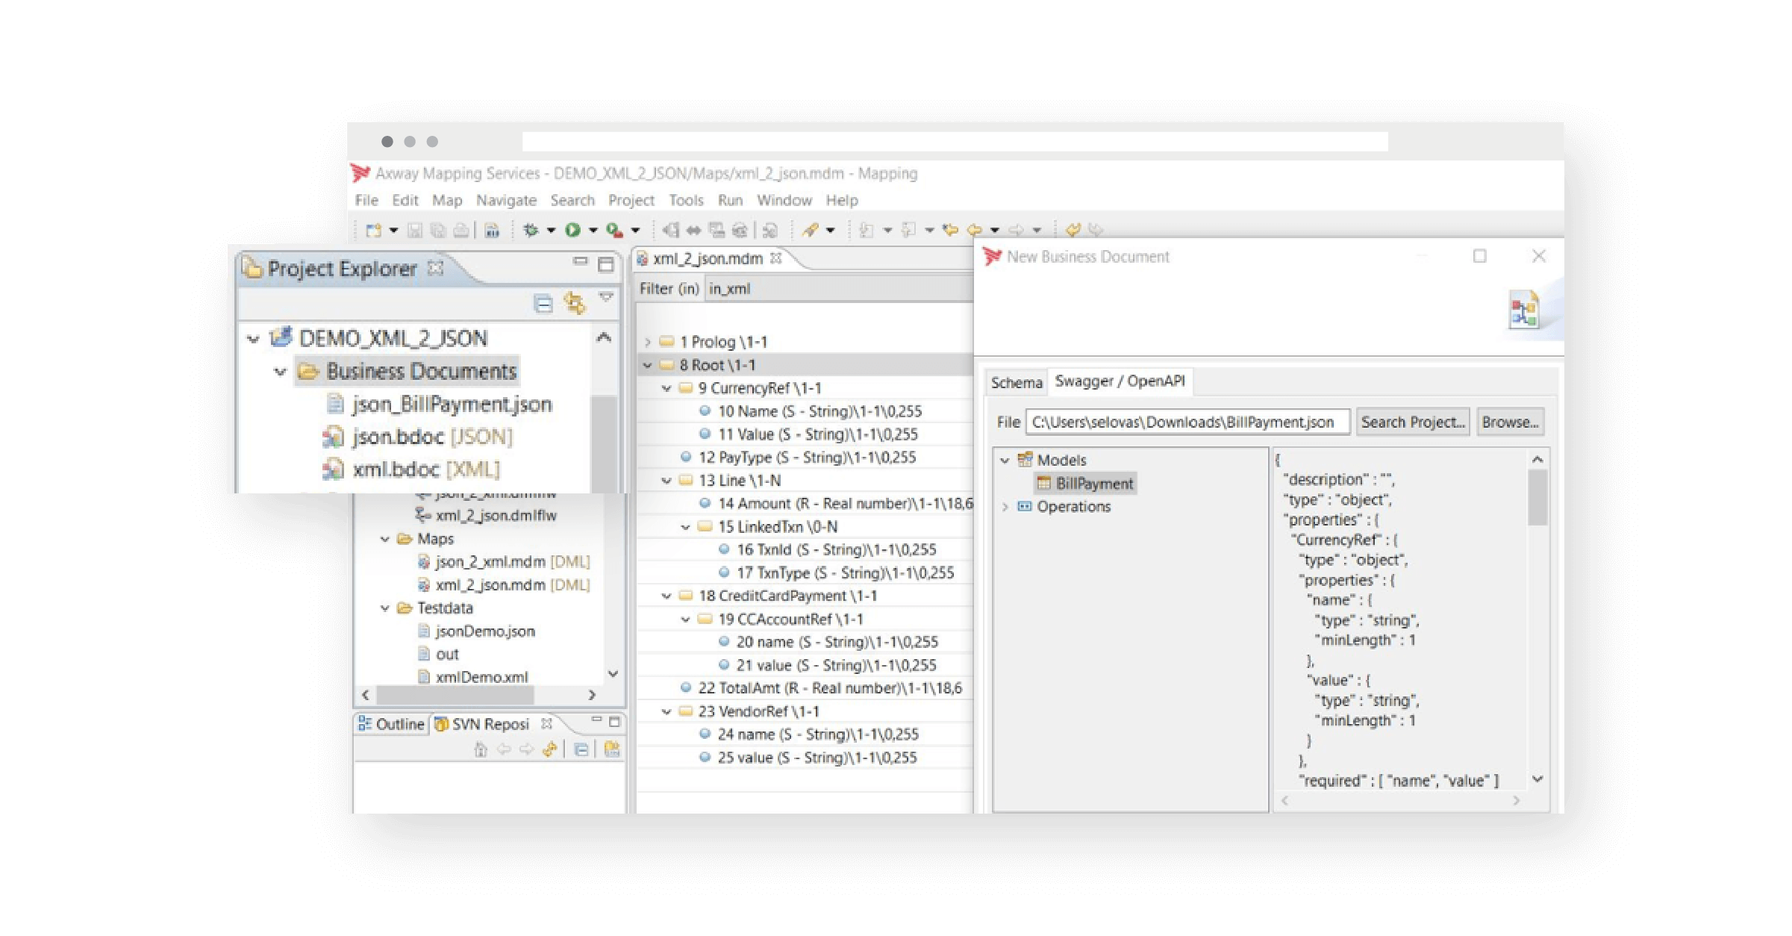Open the Navigate menu
This screenshot has height=936, width=1792.
[x=507, y=200]
